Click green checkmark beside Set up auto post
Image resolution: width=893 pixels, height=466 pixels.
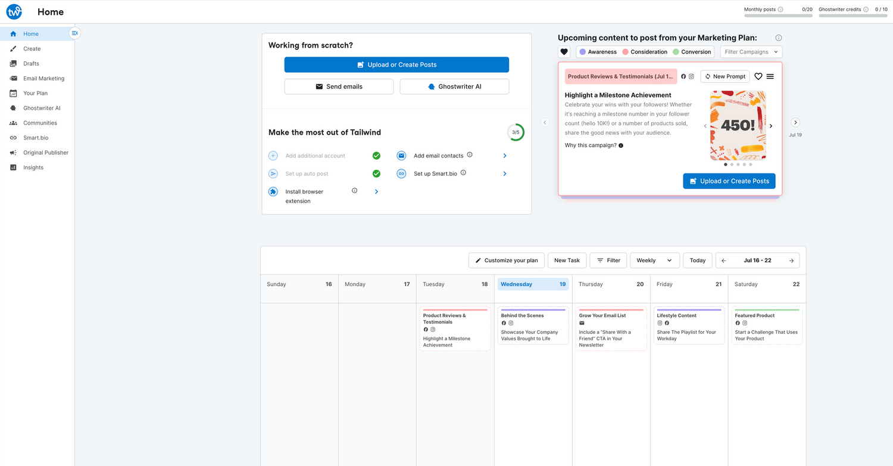click(x=376, y=173)
